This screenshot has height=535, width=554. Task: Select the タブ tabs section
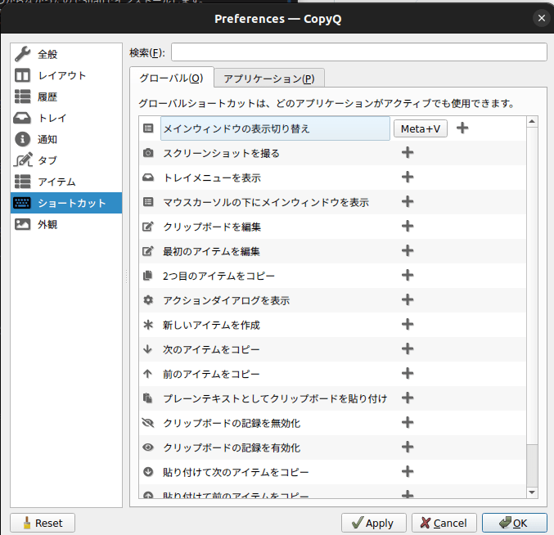point(66,160)
